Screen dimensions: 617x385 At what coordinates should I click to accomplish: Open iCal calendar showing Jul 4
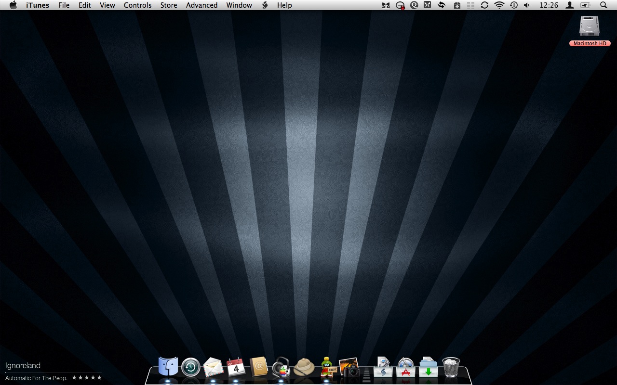[x=236, y=367]
